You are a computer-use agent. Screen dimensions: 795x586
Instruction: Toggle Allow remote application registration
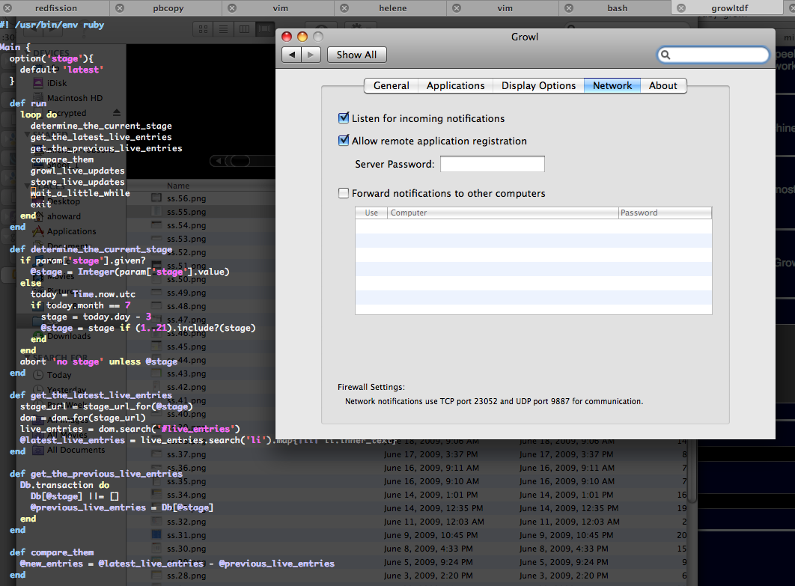point(344,141)
